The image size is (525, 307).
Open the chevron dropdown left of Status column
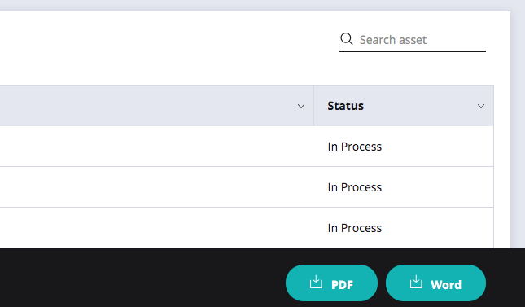[301, 106]
